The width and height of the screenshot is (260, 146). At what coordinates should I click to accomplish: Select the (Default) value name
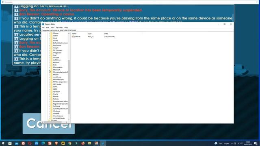point(77,36)
